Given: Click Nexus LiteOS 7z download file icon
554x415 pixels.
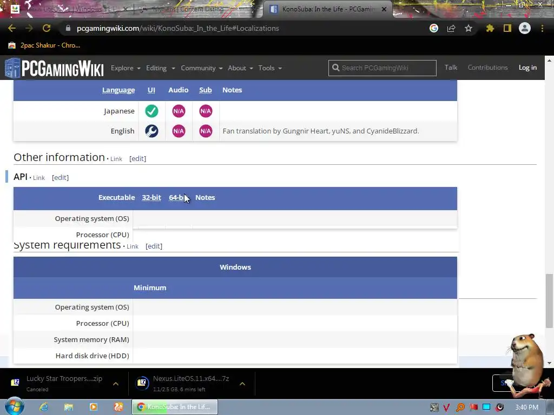Looking at the screenshot, I should click(x=143, y=383).
